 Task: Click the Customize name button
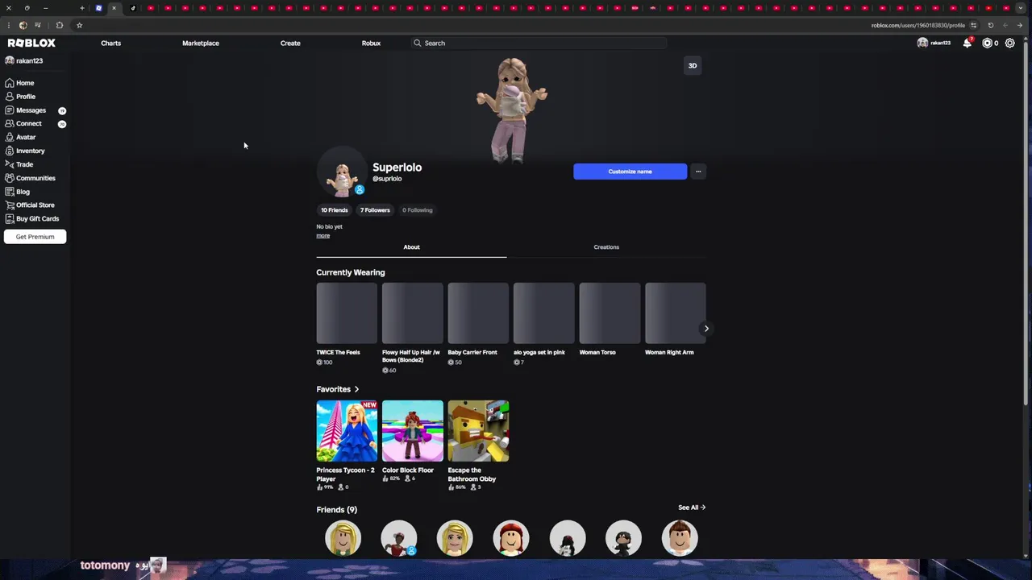(630, 172)
